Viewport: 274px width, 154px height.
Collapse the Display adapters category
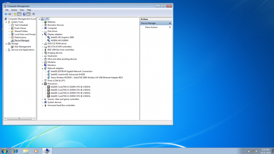[x=42, y=35]
